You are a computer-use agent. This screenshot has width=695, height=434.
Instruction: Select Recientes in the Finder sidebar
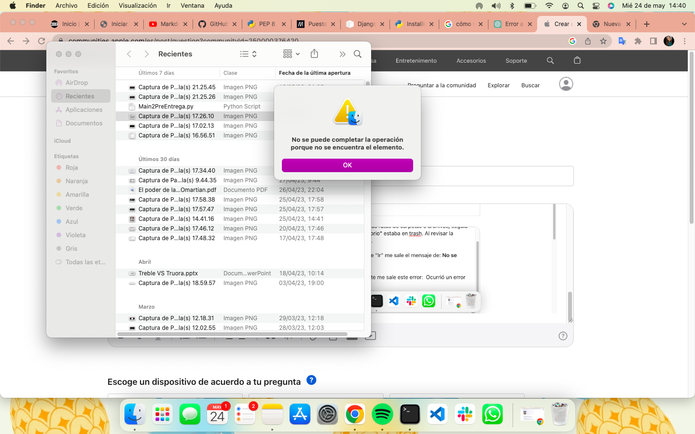81,96
